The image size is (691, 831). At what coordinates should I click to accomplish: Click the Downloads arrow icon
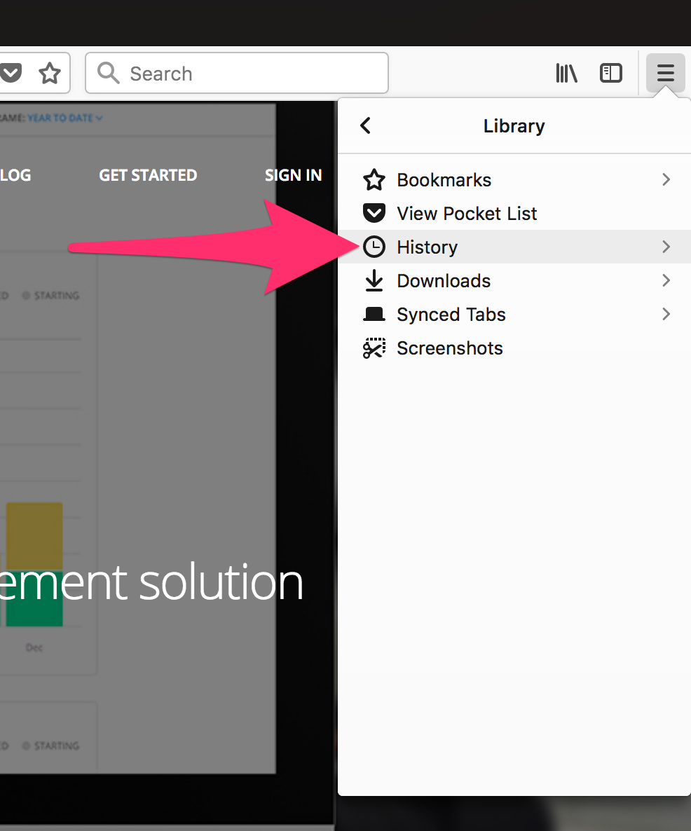(x=374, y=281)
